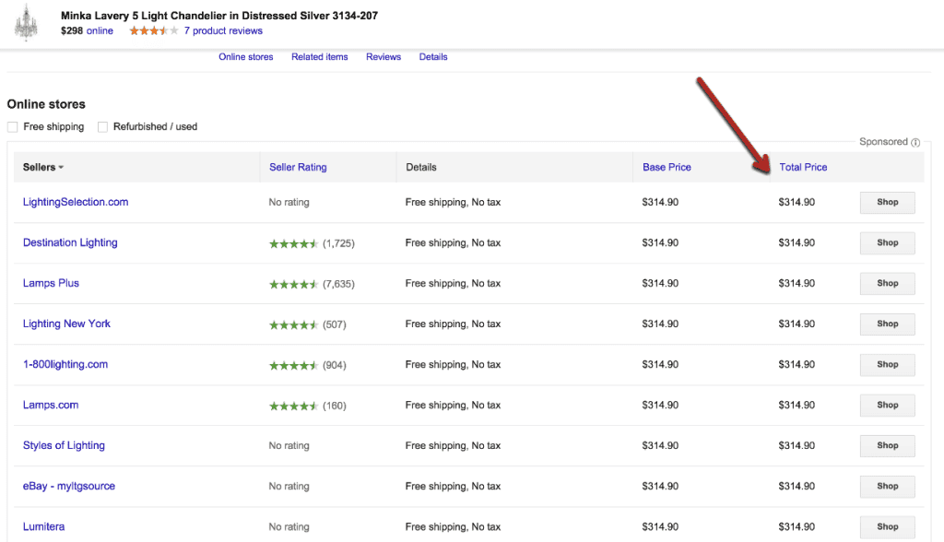The height and width of the screenshot is (542, 944).
Task: Click Lamps Plus seller rating stars
Action: (x=294, y=284)
